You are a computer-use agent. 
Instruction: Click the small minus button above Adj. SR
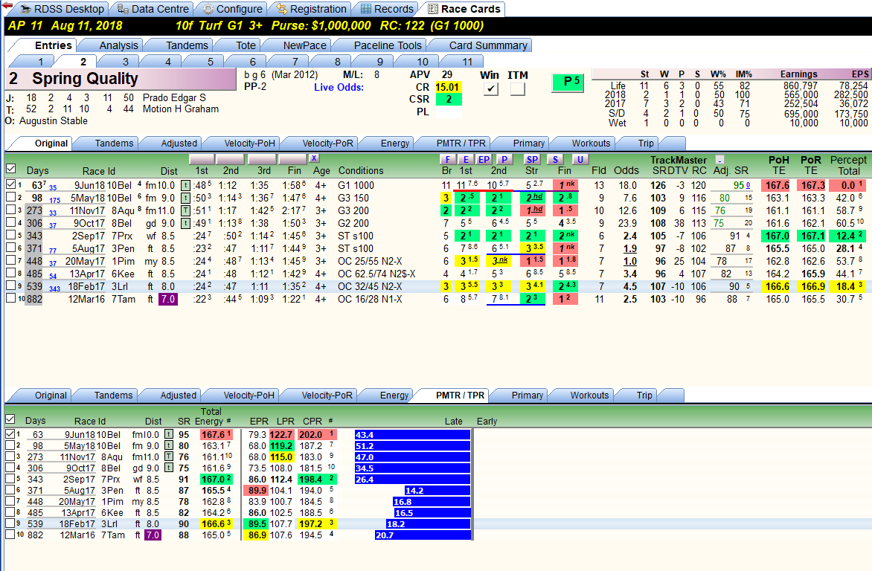719,160
